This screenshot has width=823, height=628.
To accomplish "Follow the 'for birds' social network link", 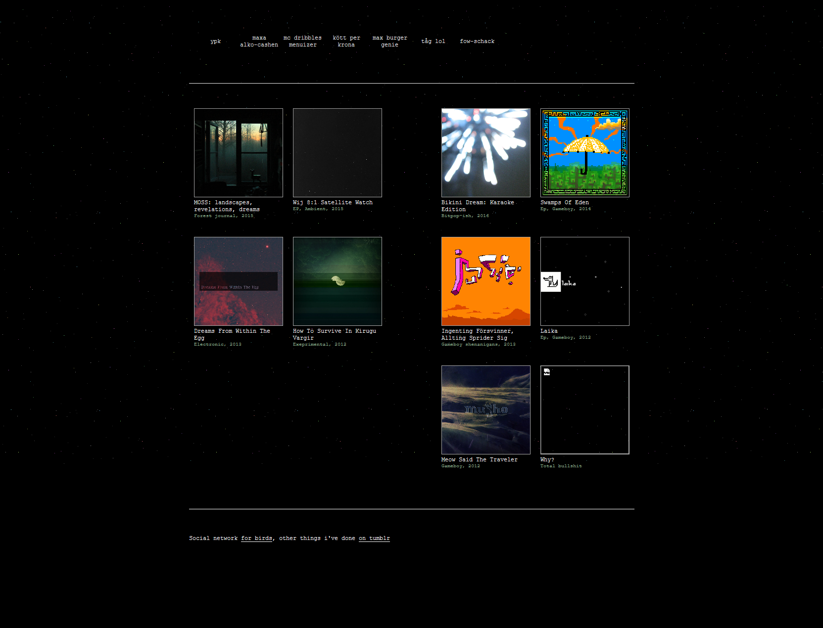I will [x=256, y=538].
